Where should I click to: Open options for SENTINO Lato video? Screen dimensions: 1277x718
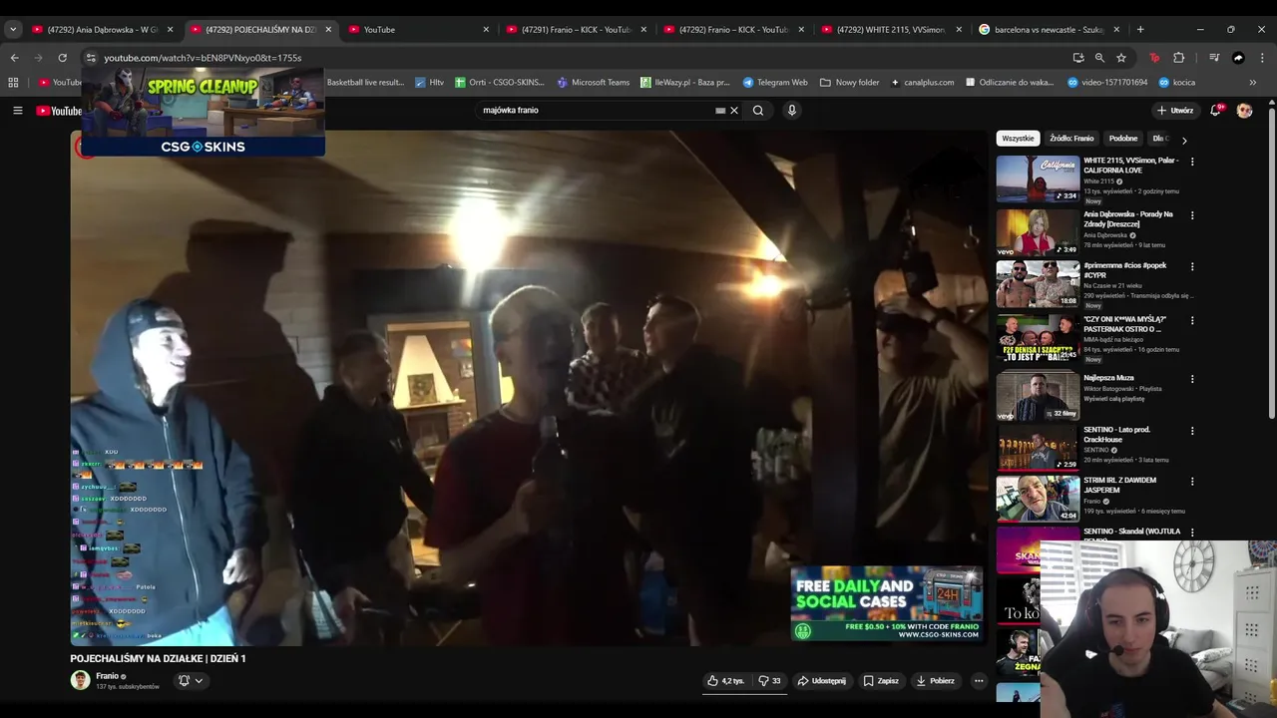[1191, 432]
